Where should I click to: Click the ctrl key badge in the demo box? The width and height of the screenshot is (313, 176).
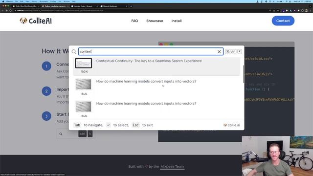pos(82,134)
